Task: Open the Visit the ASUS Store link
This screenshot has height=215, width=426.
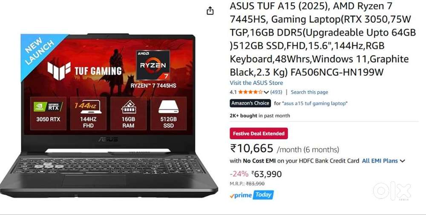Action: pos(256,83)
